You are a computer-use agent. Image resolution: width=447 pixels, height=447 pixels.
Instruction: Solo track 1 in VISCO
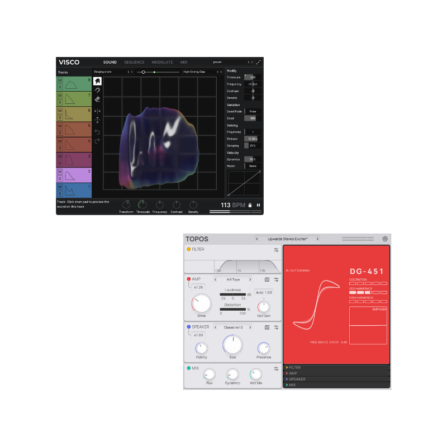(59, 194)
